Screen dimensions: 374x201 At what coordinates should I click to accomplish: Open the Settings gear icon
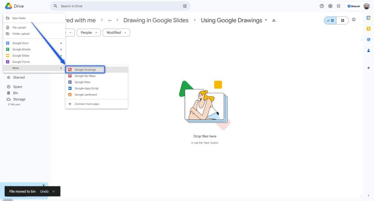click(x=330, y=6)
